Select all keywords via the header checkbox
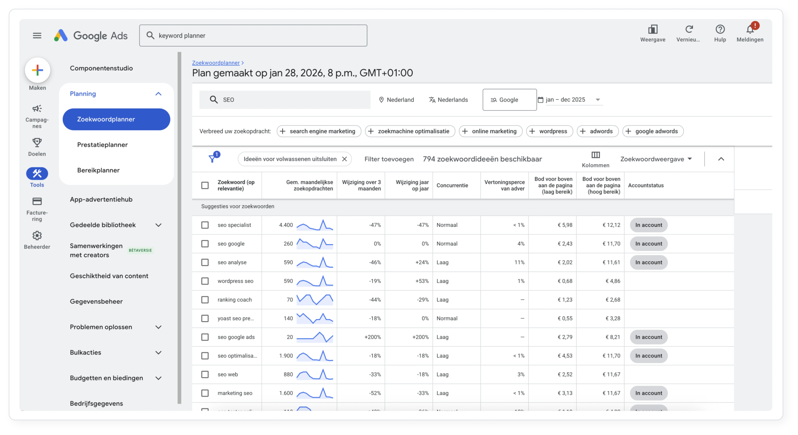 tap(205, 185)
